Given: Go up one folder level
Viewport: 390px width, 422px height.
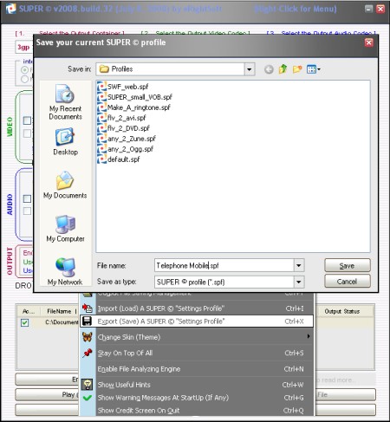Looking at the screenshot, I should [x=283, y=69].
